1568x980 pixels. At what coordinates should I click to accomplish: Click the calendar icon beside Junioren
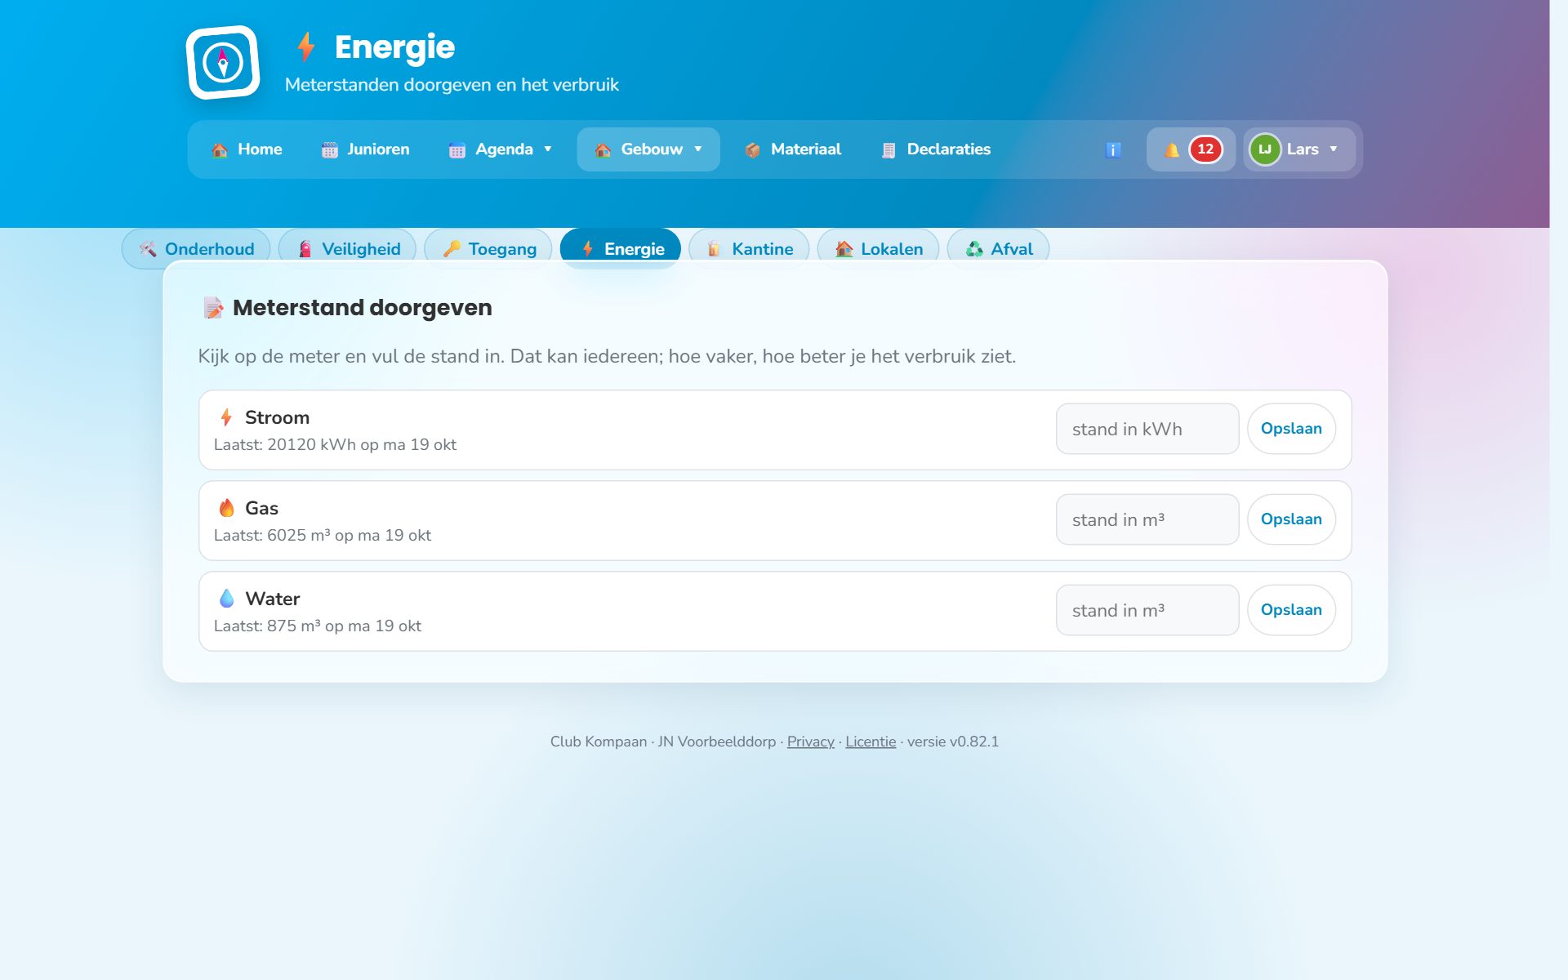(329, 149)
